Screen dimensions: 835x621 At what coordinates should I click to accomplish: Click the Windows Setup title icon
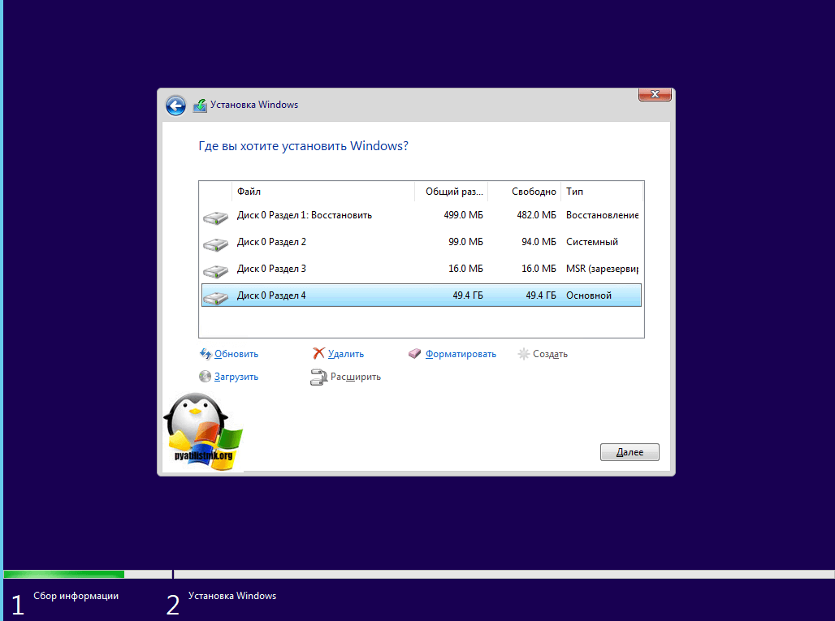(x=200, y=106)
